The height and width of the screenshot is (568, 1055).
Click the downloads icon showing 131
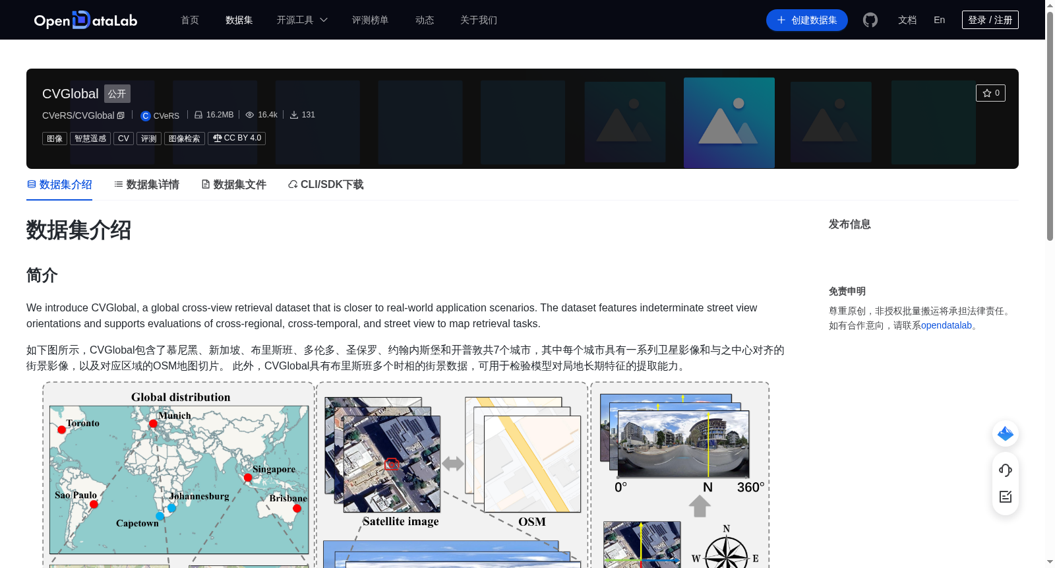[294, 115]
